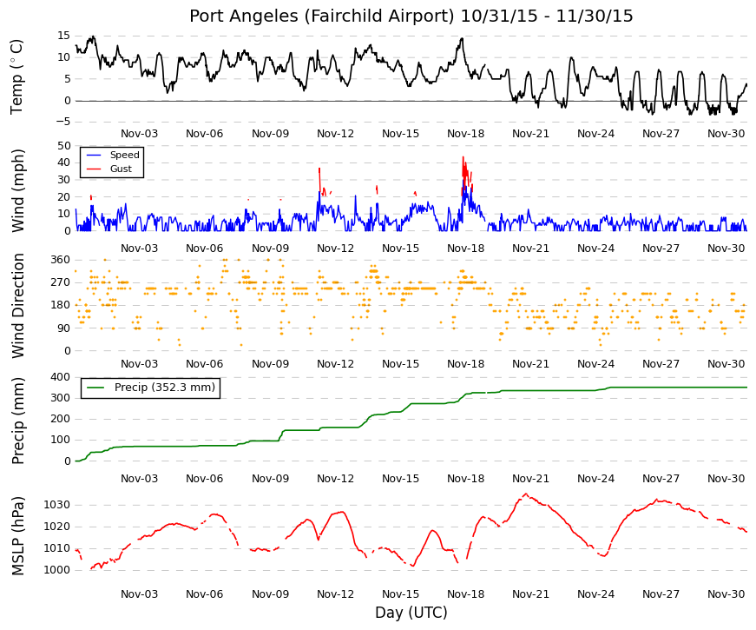
Task: Click Nov-24 label under the Precip plot
Action: [x=596, y=479]
